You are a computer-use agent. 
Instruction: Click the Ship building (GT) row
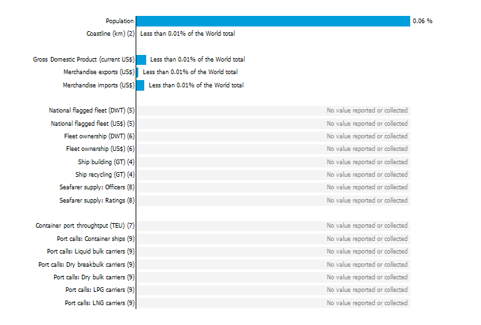coord(273,162)
